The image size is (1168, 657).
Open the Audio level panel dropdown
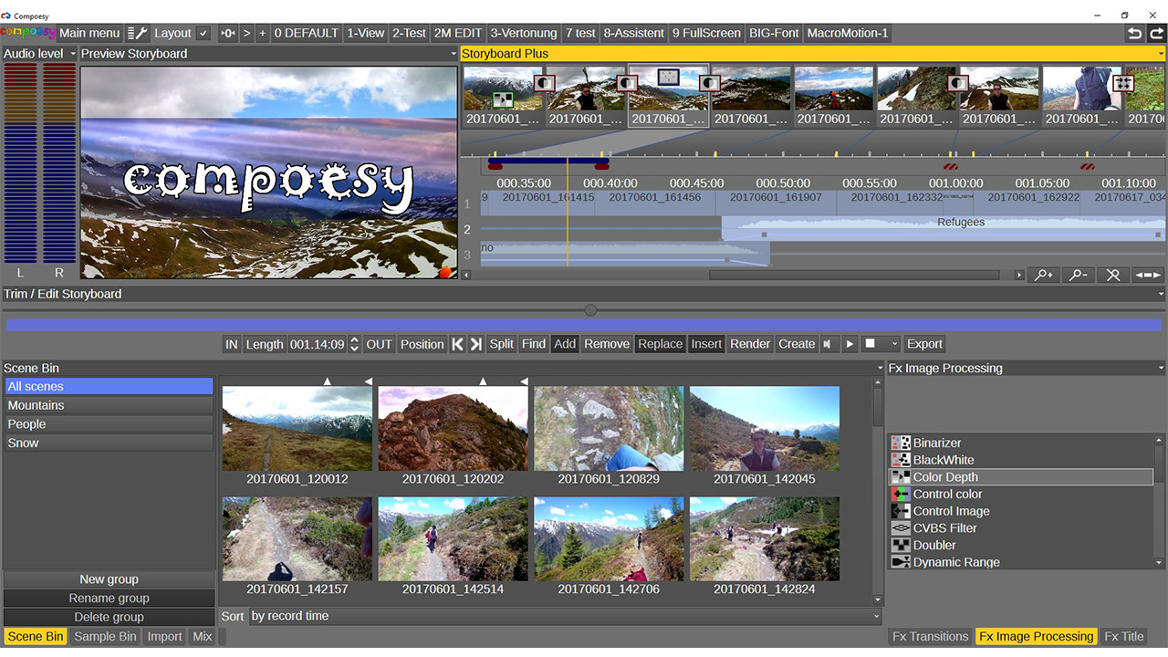point(73,54)
